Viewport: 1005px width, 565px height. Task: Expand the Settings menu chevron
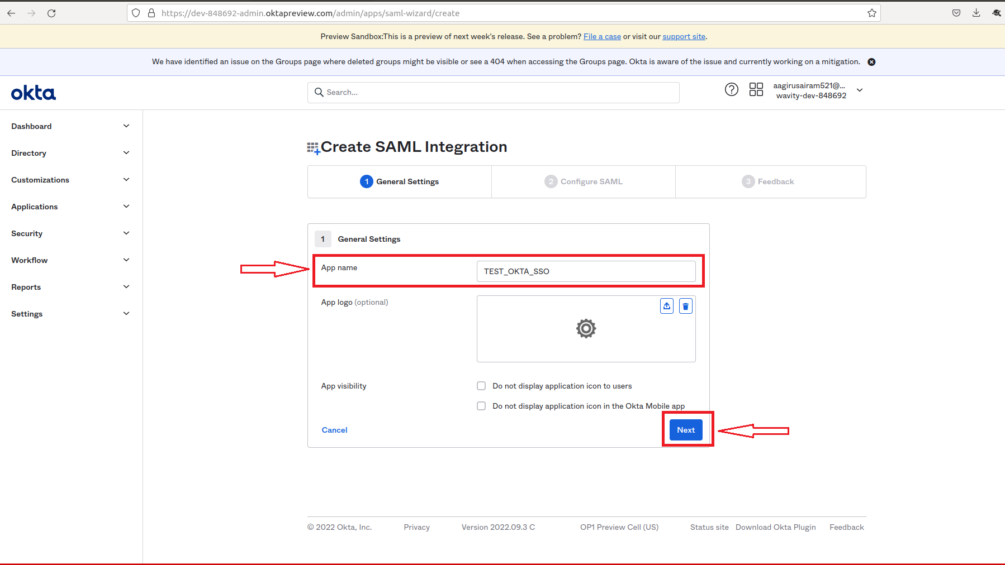tap(126, 314)
